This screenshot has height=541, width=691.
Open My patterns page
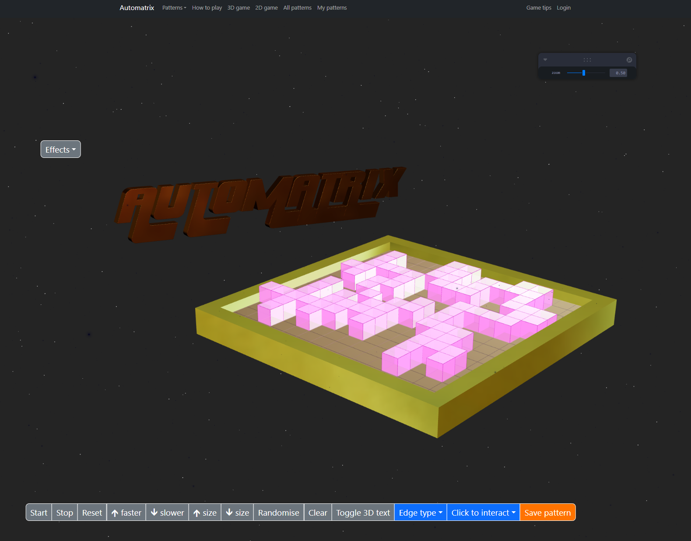332,8
